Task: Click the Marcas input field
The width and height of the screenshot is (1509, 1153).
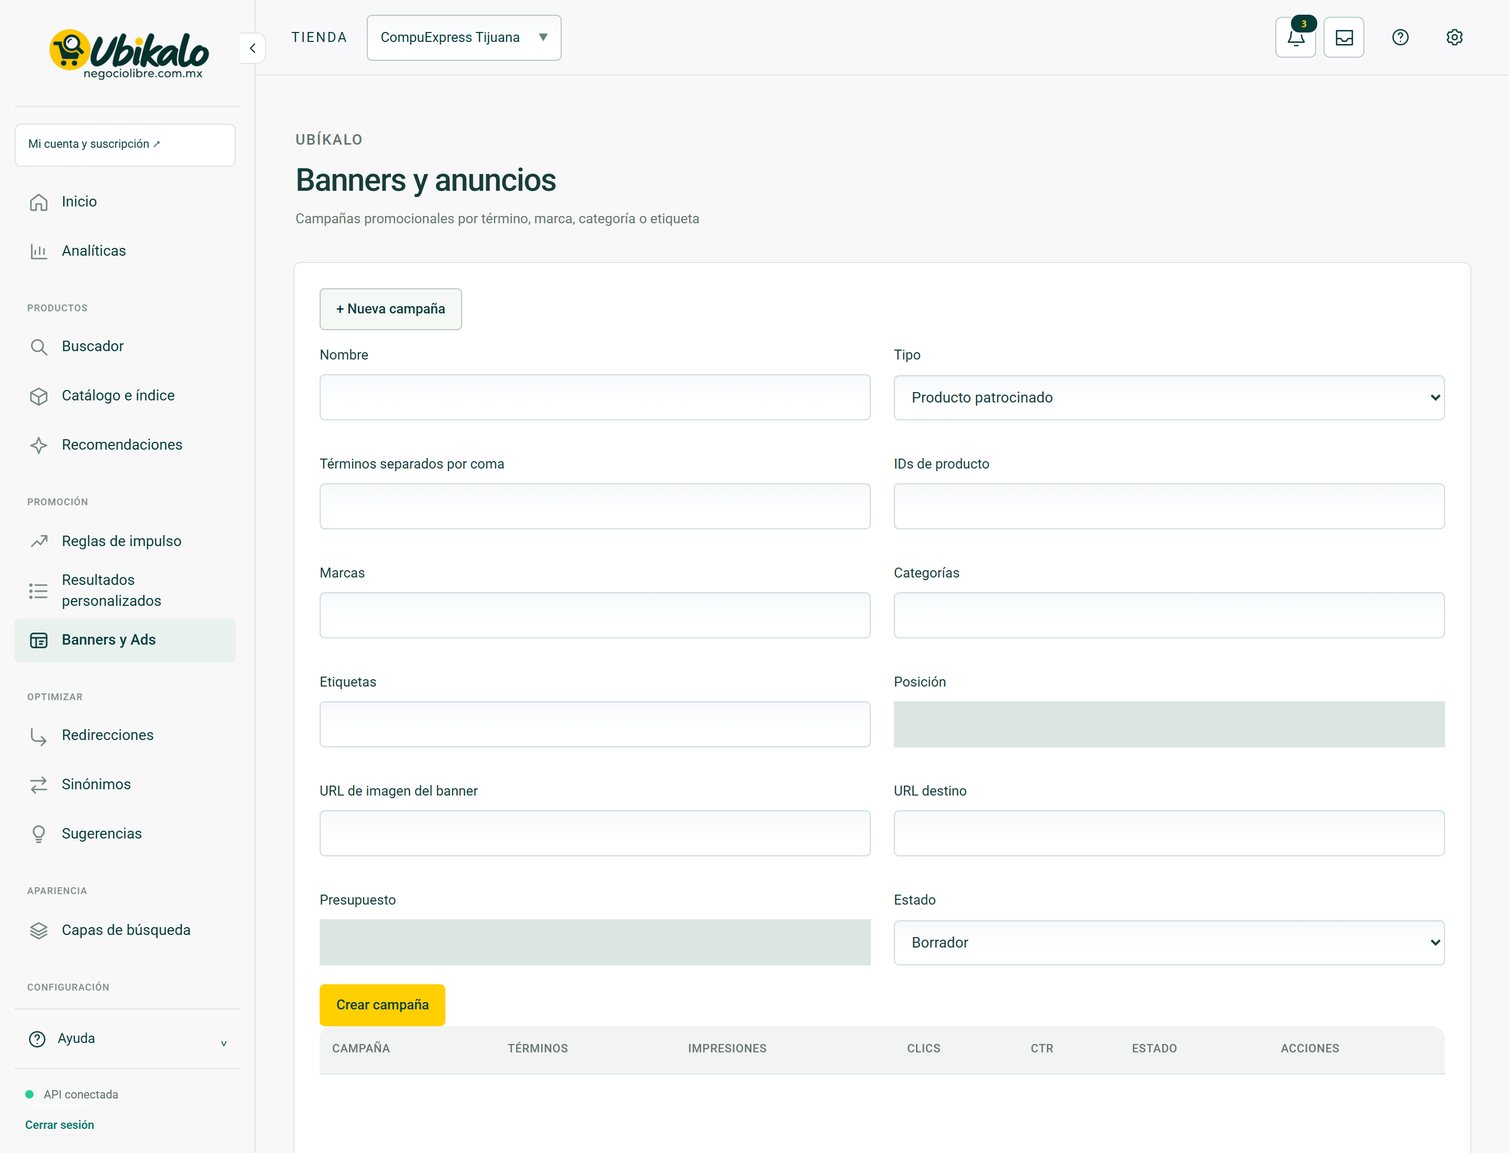Action: tap(594, 616)
